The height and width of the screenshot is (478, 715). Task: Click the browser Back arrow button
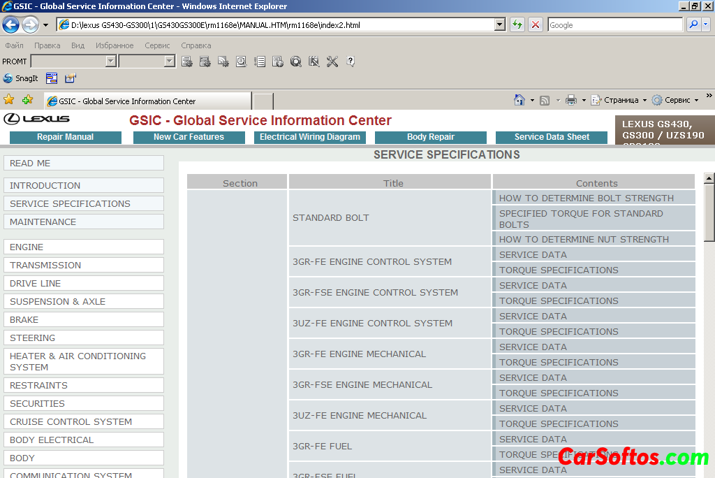click(10, 25)
